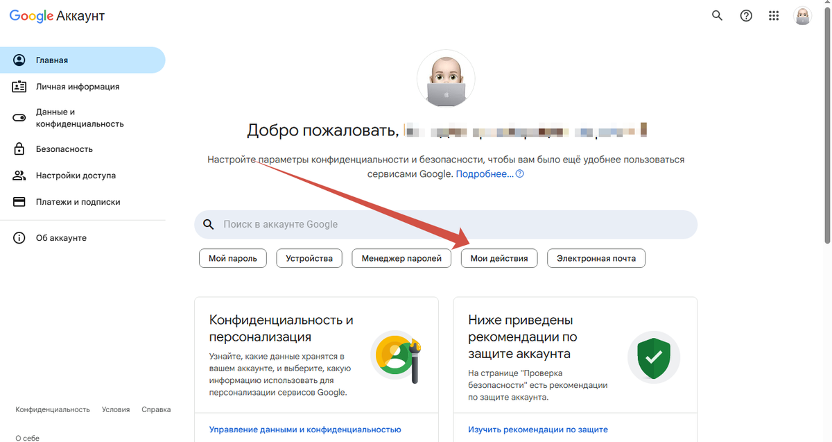Viewport: 832px width, 442px height.
Task: Click the Условия footer link
Action: (x=116, y=409)
